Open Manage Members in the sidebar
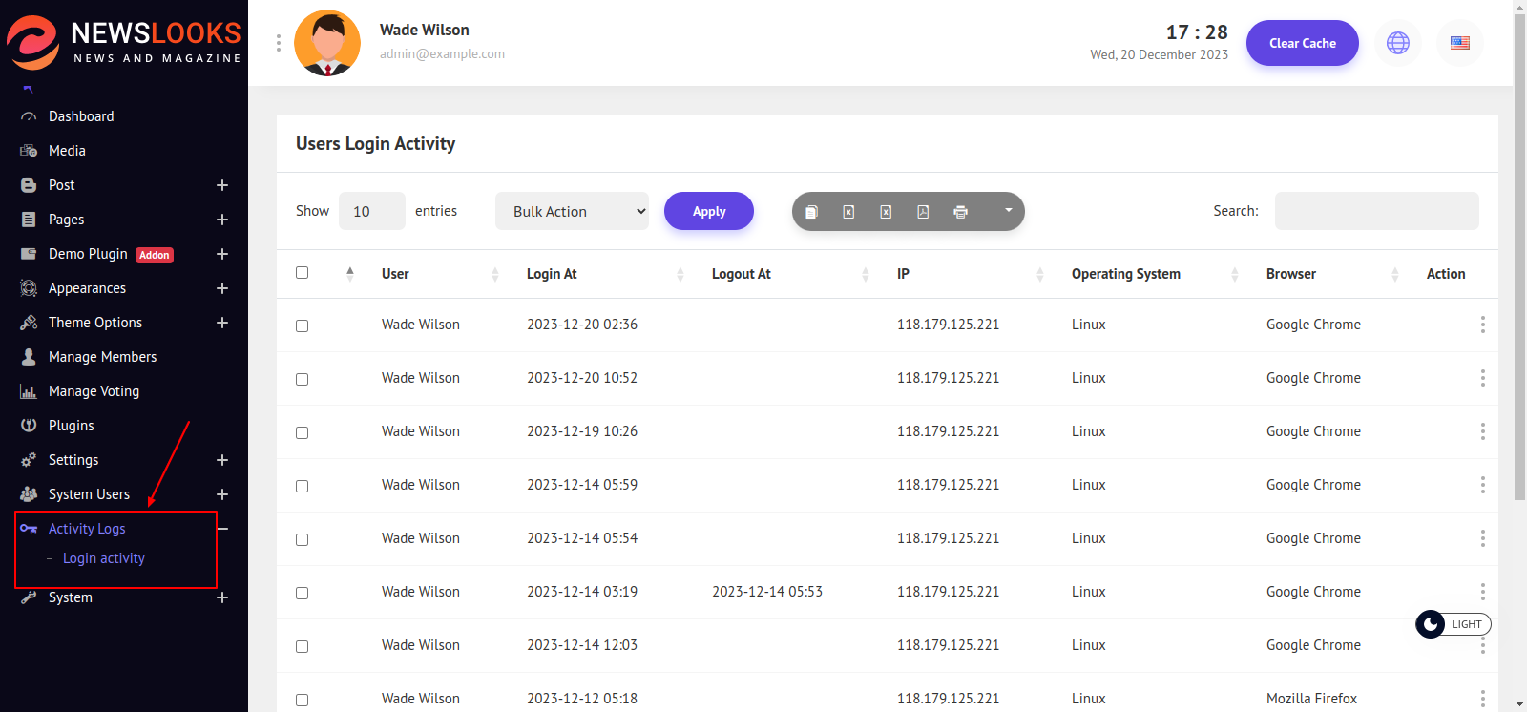 102,357
